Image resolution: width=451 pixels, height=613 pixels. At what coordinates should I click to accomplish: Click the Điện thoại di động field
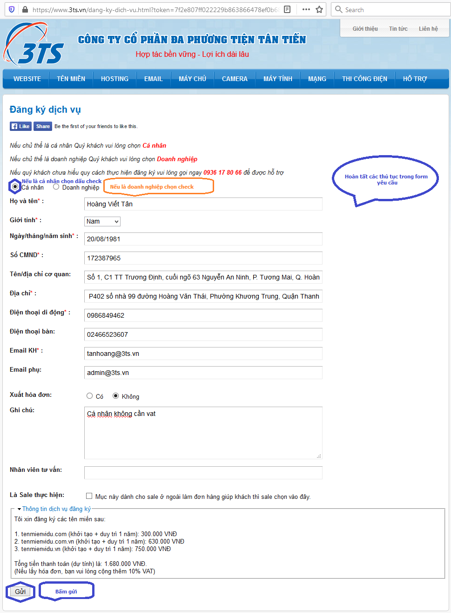point(203,315)
